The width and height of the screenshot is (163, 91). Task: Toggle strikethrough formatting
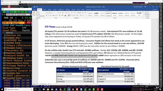[53, 15]
